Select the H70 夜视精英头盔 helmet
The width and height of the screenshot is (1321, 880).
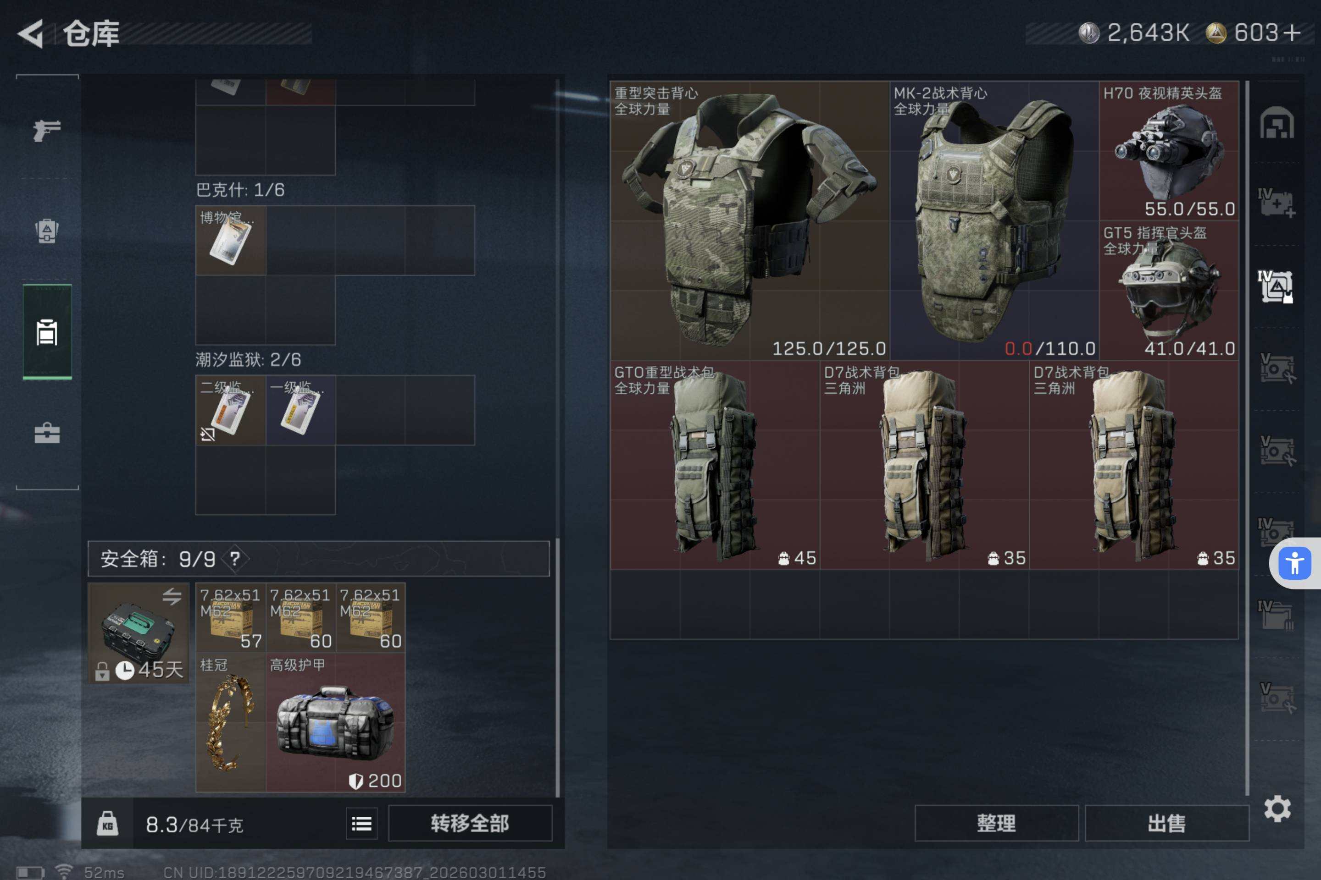click(1169, 151)
